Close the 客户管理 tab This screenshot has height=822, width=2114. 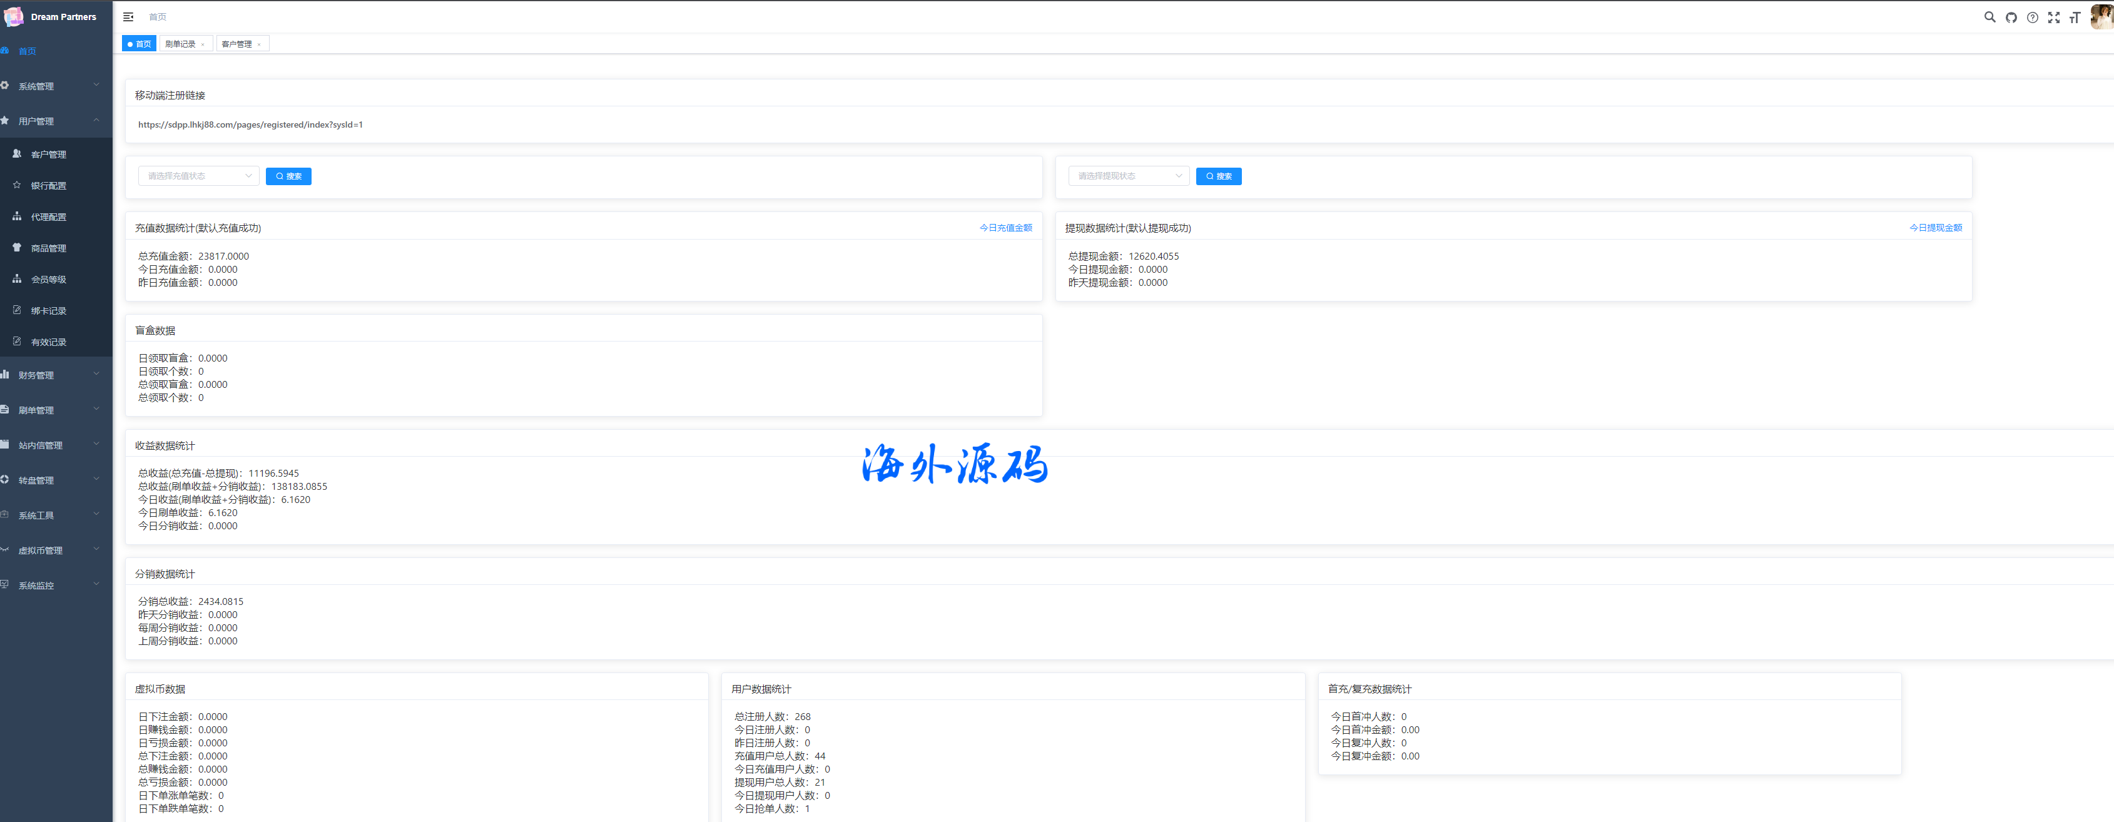258,44
